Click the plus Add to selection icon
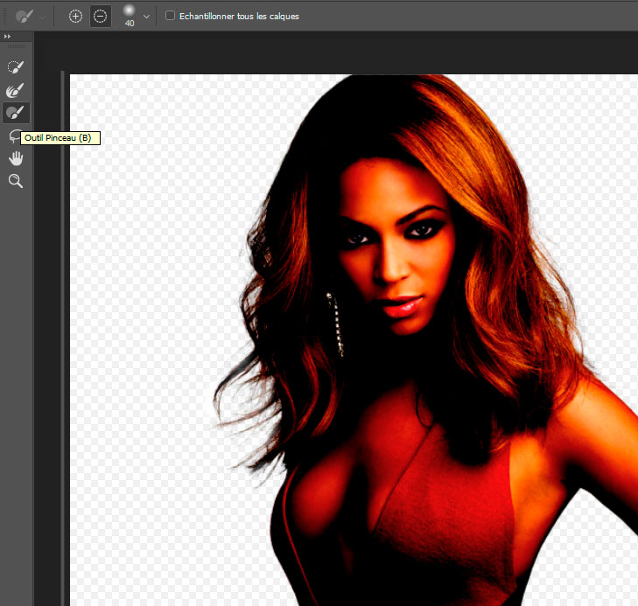The image size is (638, 606). [x=76, y=16]
